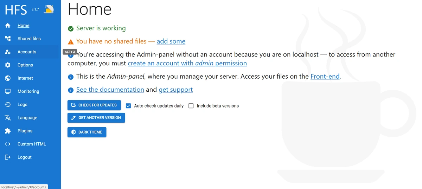Click the CHECK FOR UPDATES button
The width and height of the screenshot is (422, 189).
click(x=94, y=105)
